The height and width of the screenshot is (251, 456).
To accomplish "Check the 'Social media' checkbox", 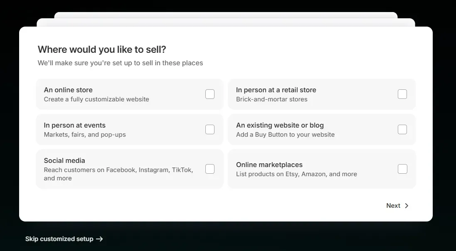I will tap(210, 169).
